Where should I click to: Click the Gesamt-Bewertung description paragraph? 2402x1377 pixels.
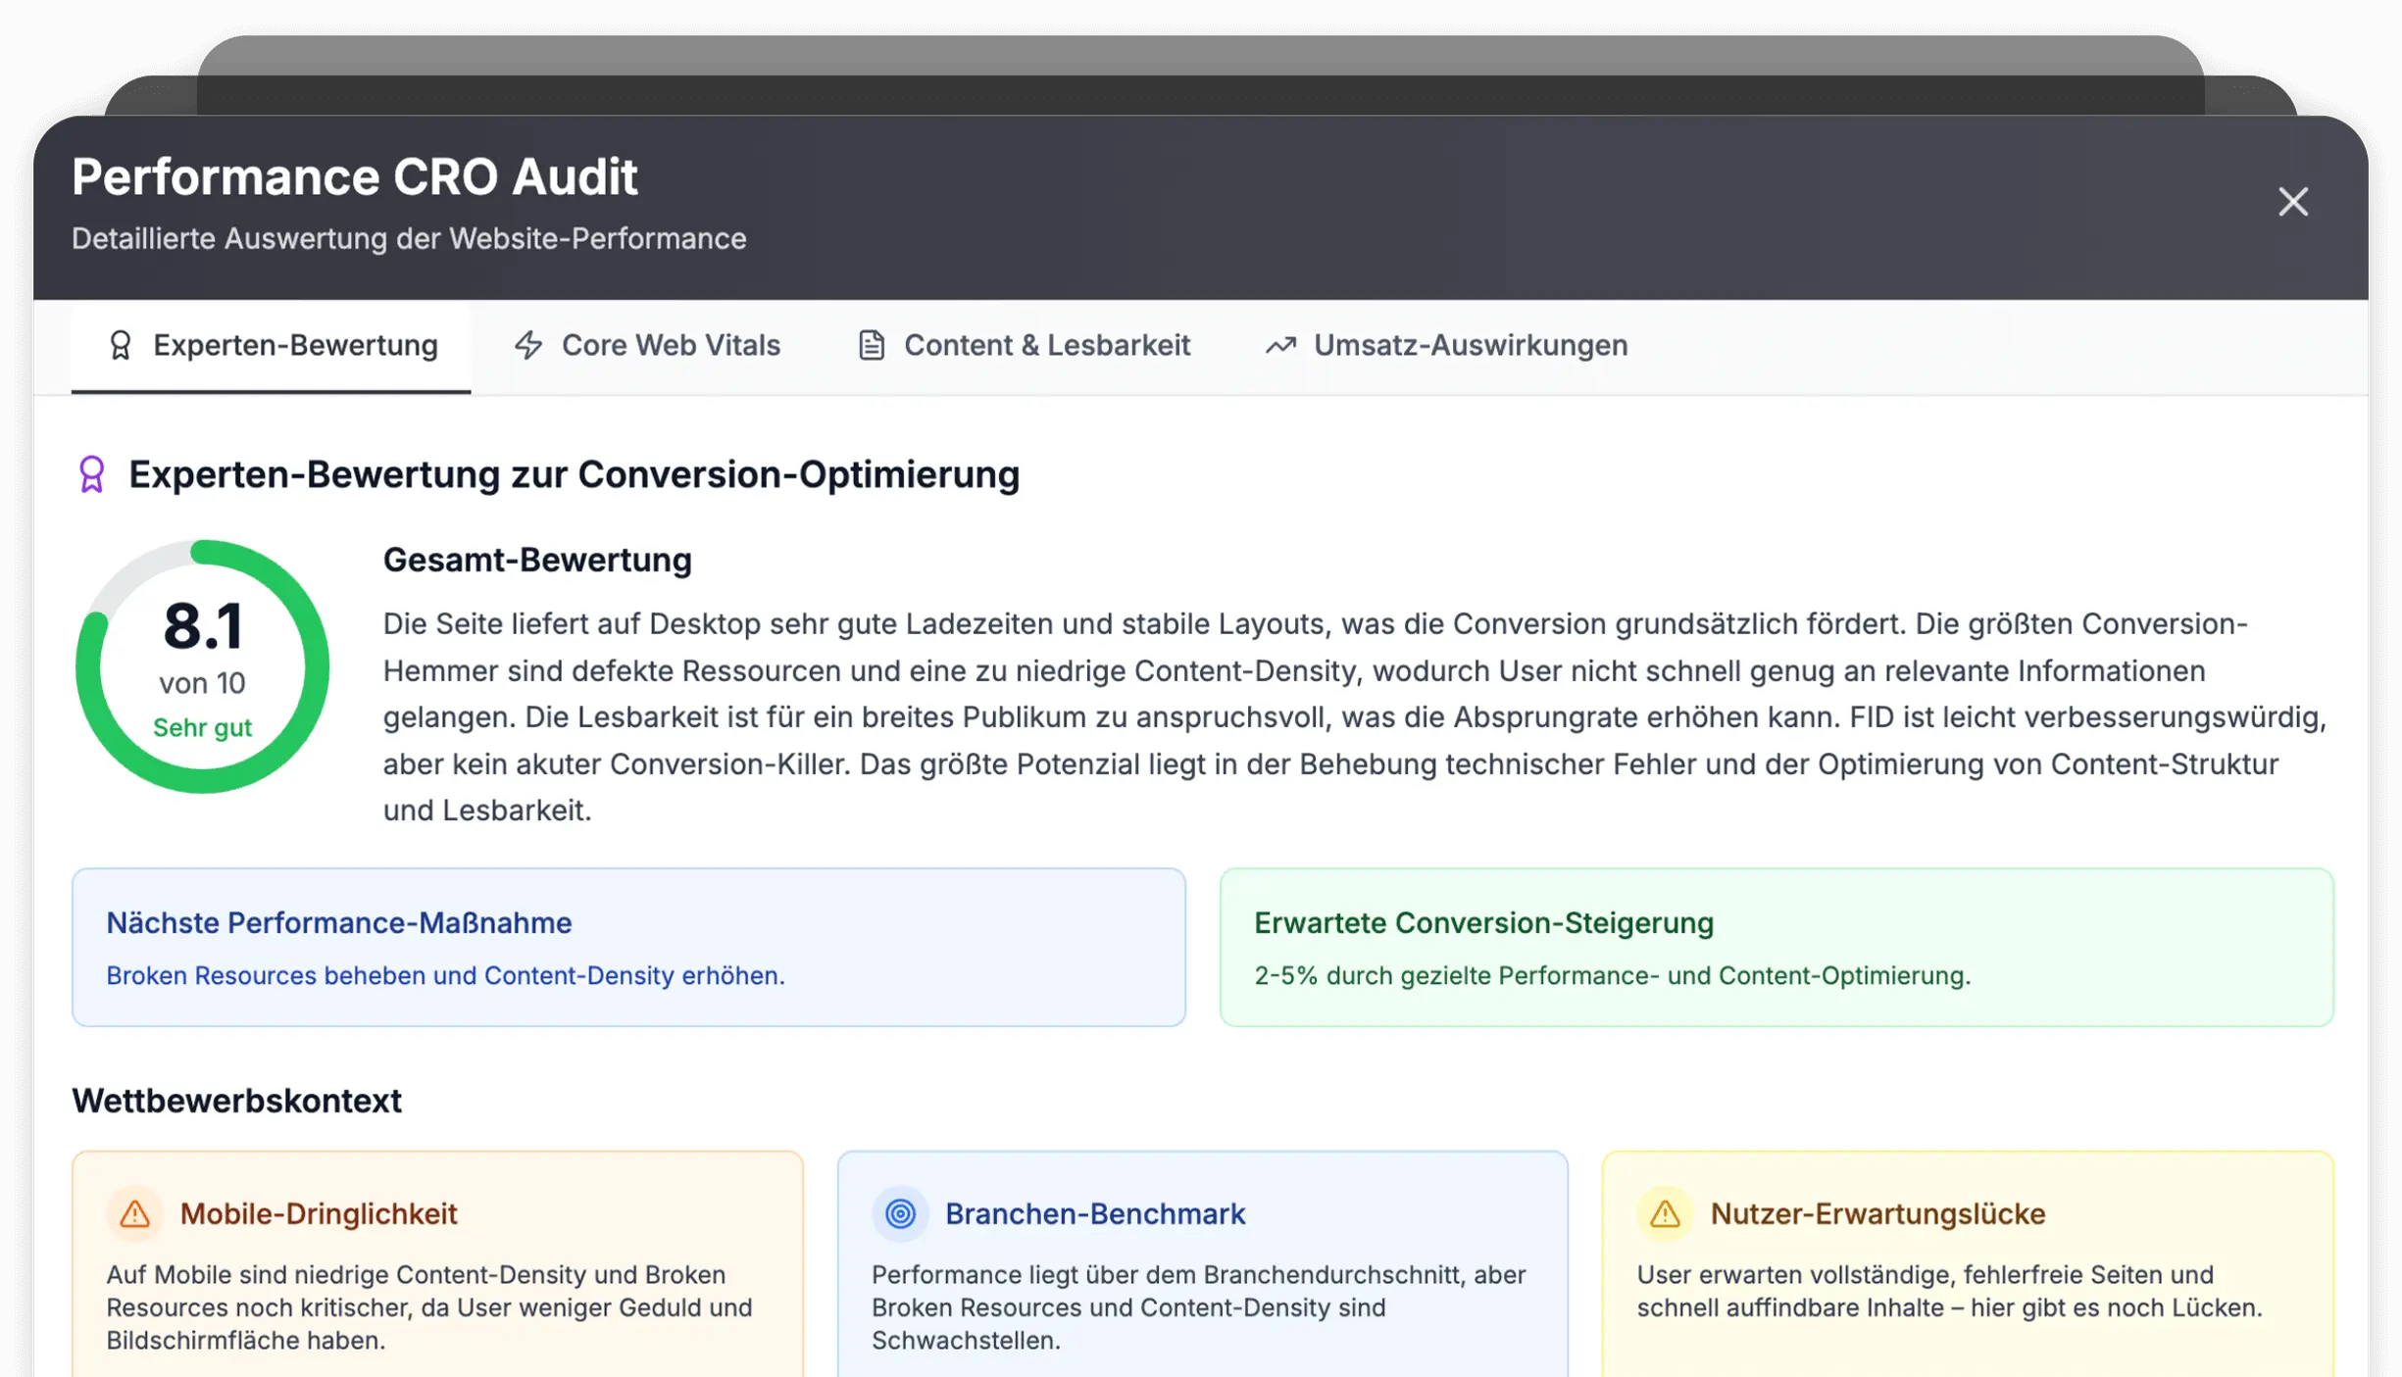click(x=1353, y=717)
